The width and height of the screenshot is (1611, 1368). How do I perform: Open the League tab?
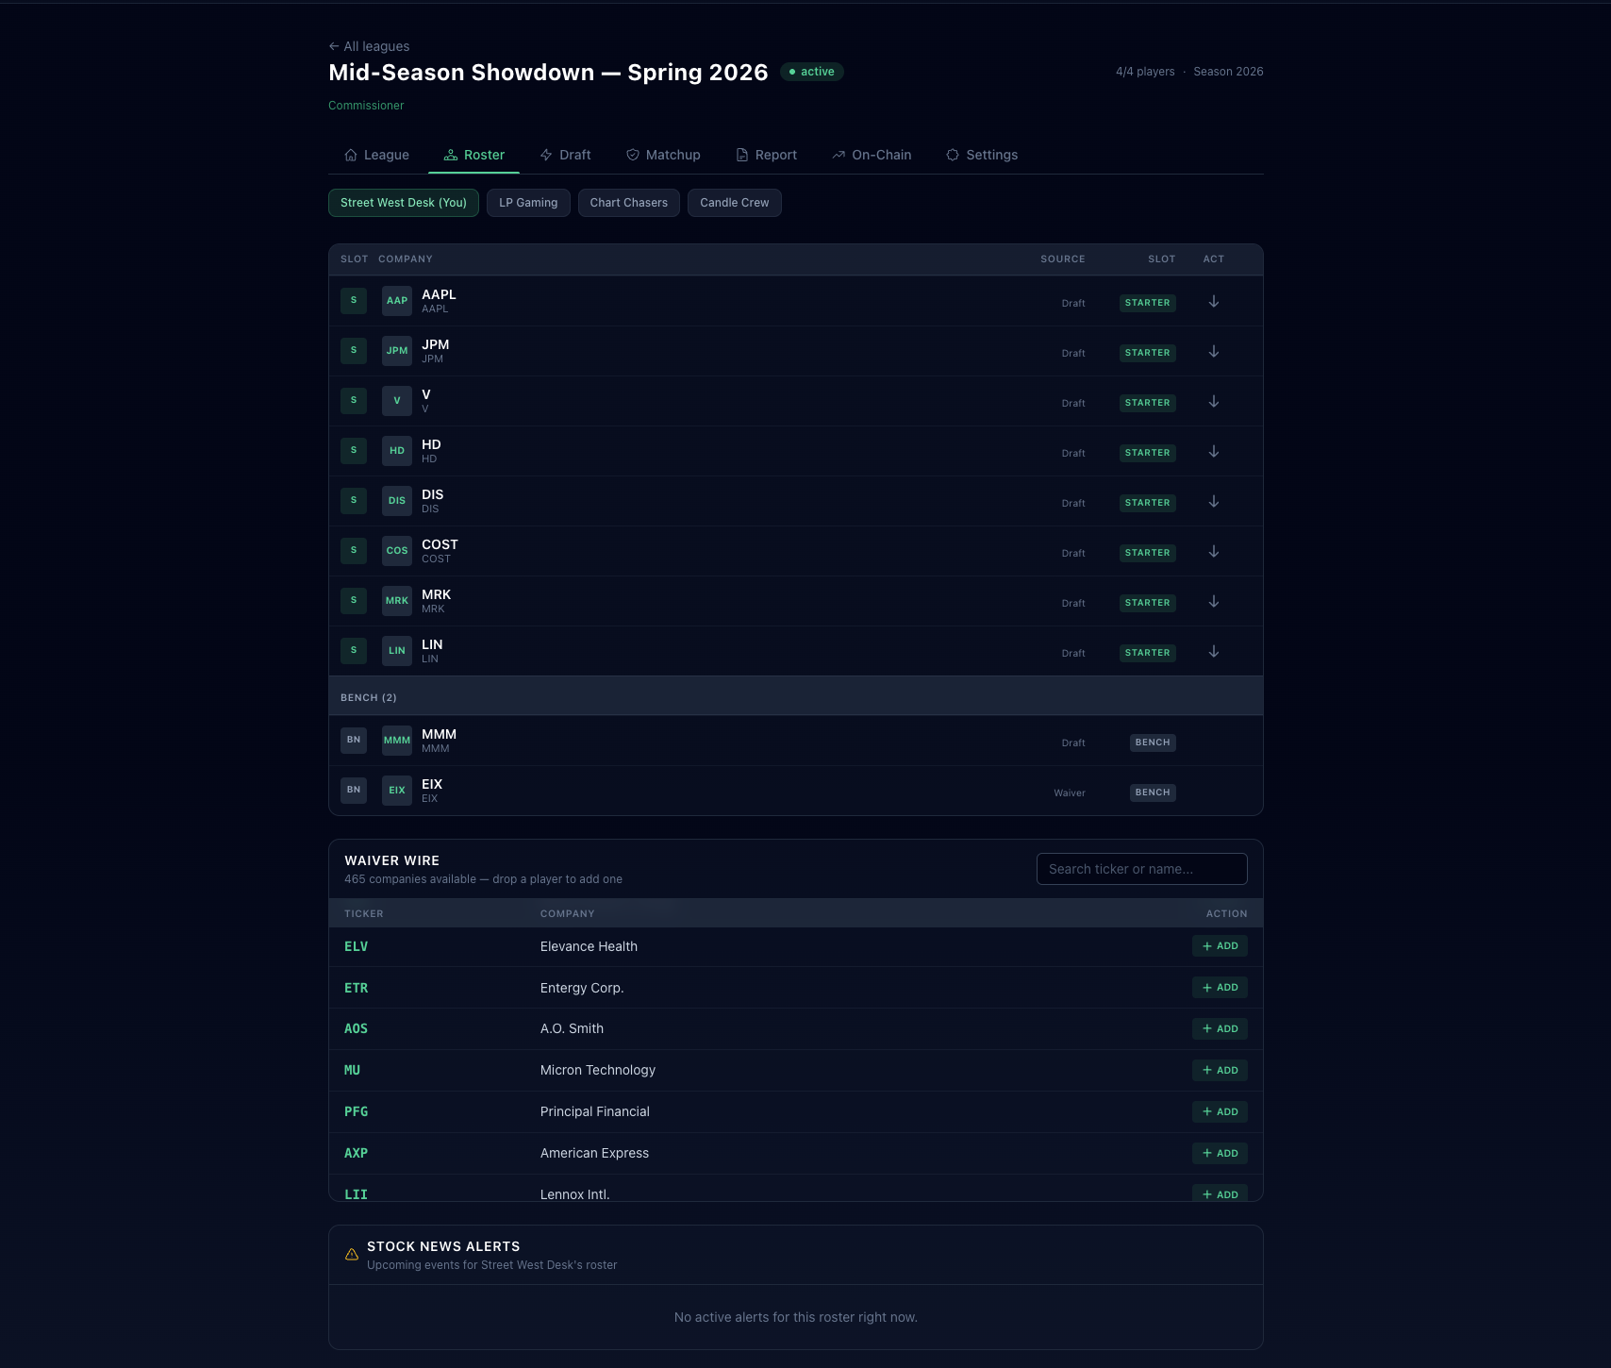pyautogui.click(x=377, y=155)
